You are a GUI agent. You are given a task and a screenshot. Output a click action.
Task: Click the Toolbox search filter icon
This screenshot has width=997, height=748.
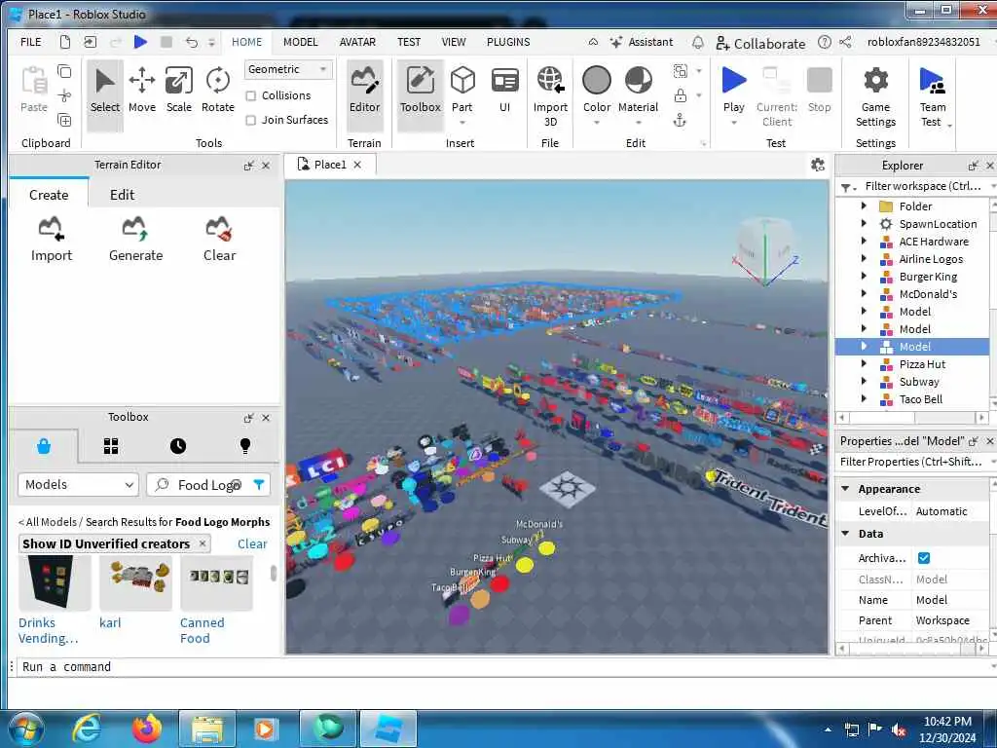259,485
